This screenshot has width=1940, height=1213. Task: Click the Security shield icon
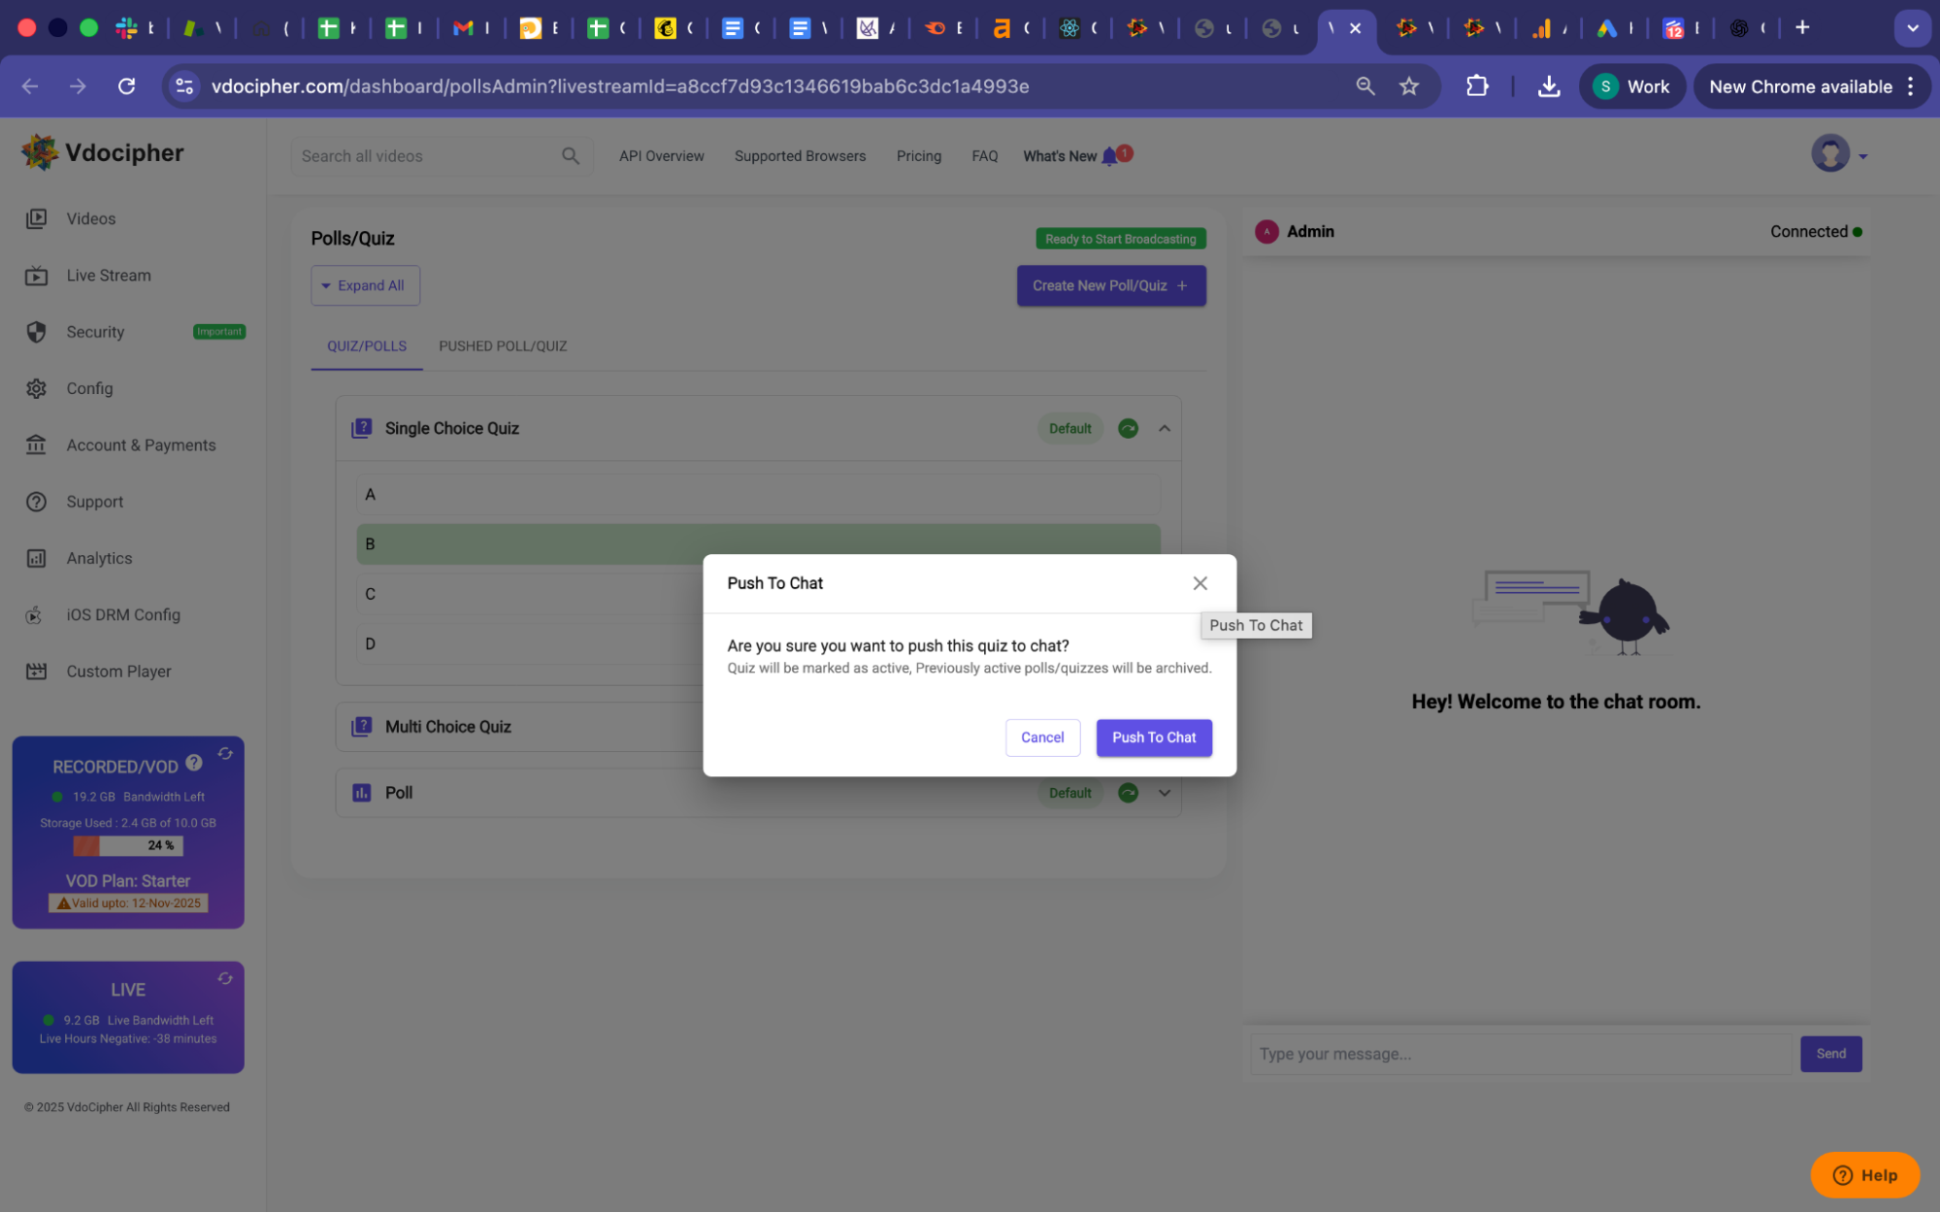[36, 333]
